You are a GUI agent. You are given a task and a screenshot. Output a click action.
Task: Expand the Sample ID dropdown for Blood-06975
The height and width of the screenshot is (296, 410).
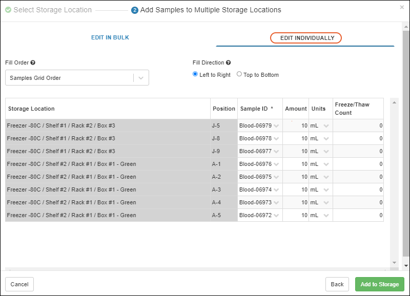[x=277, y=177]
